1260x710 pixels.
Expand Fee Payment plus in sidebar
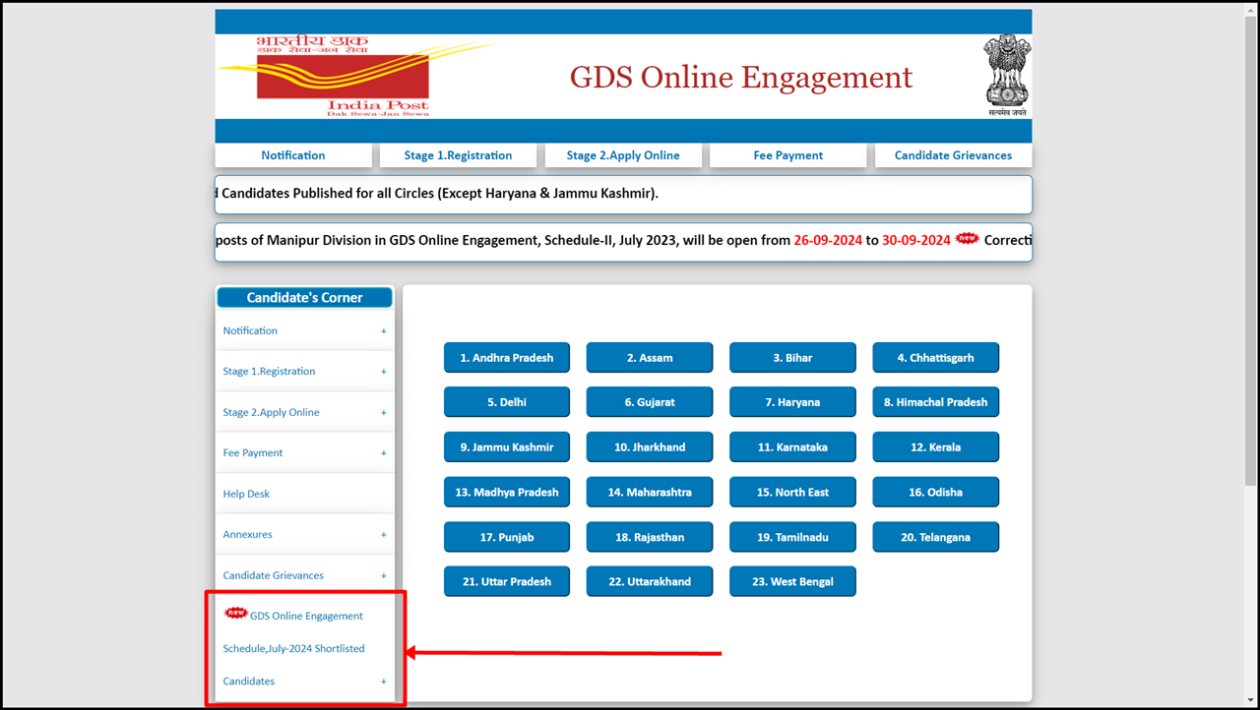click(384, 453)
